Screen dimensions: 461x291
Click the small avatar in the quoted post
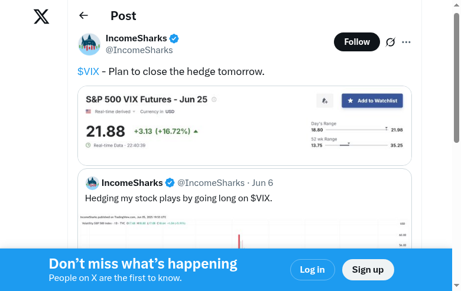point(92,183)
